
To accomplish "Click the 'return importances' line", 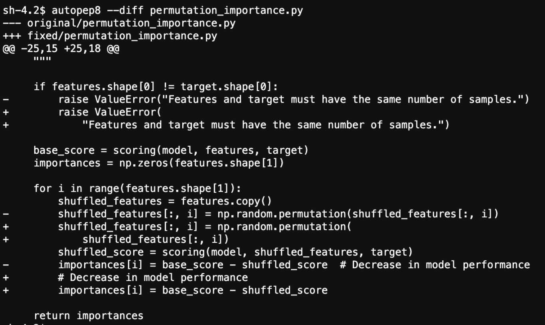I will click(88, 316).
